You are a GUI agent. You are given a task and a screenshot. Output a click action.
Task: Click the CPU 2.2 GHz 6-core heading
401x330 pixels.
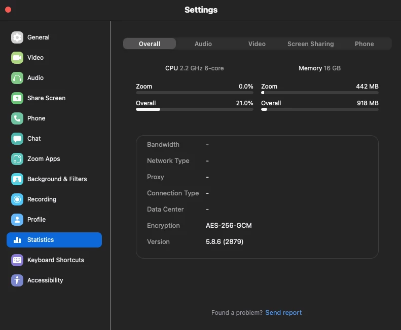194,68
